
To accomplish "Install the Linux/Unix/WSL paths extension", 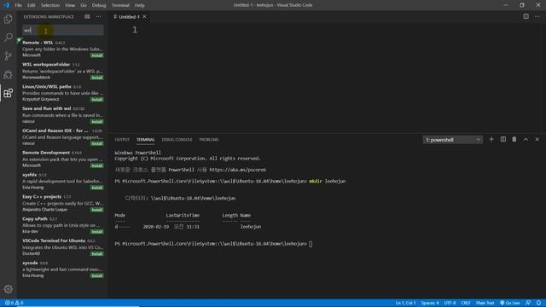I will [x=96, y=100].
